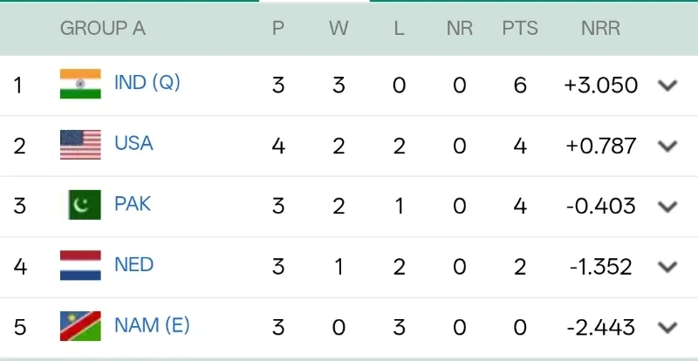This screenshot has height=361, width=698.
Task: Expand the Pakistan row chevron
Action: 667,207
